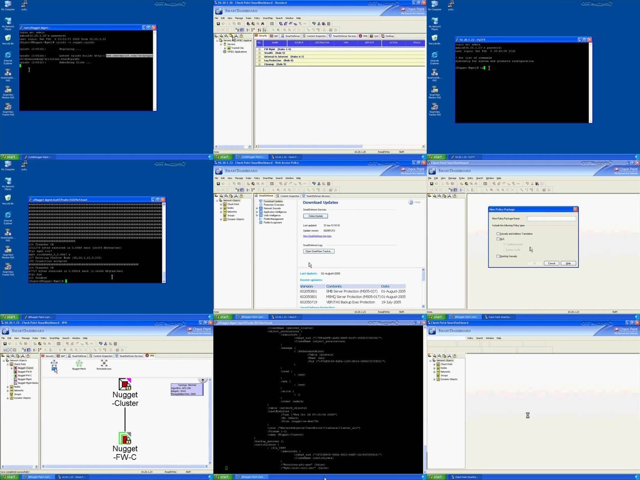The height and width of the screenshot is (480, 640).
Task: Click Cancel in New Policy Package dialog
Action: (552, 263)
